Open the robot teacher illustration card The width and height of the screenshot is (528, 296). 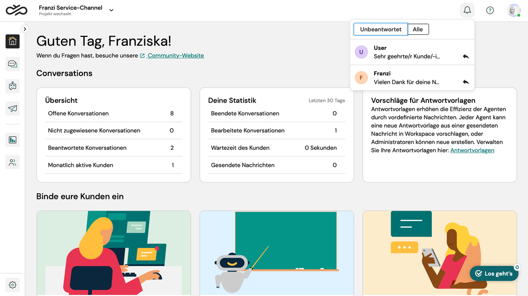276,253
